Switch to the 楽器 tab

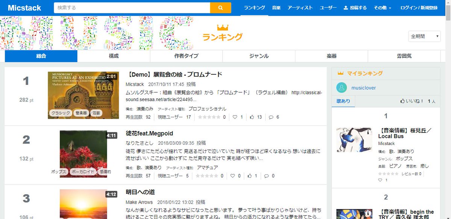[331, 56]
